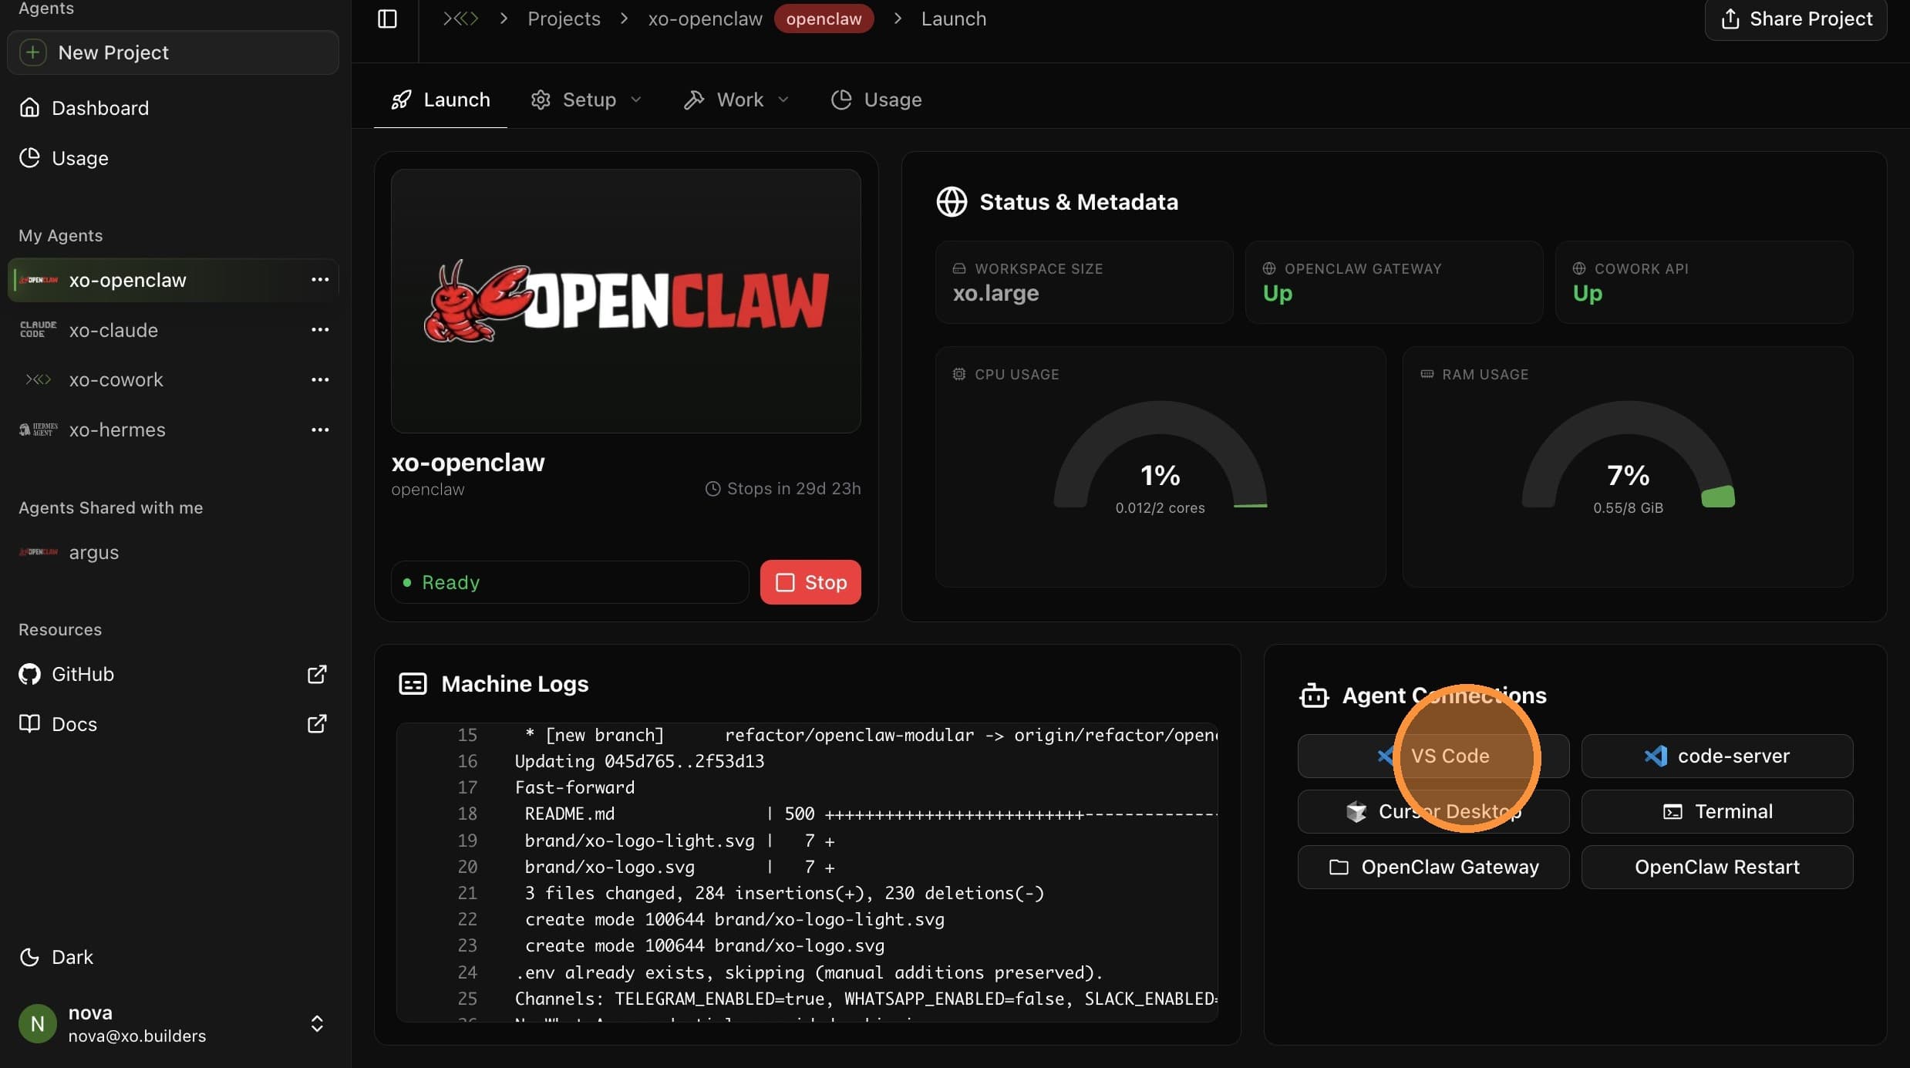The width and height of the screenshot is (1910, 1068).
Task: Click the globe icon beside Status & Metadata
Action: pyautogui.click(x=952, y=201)
